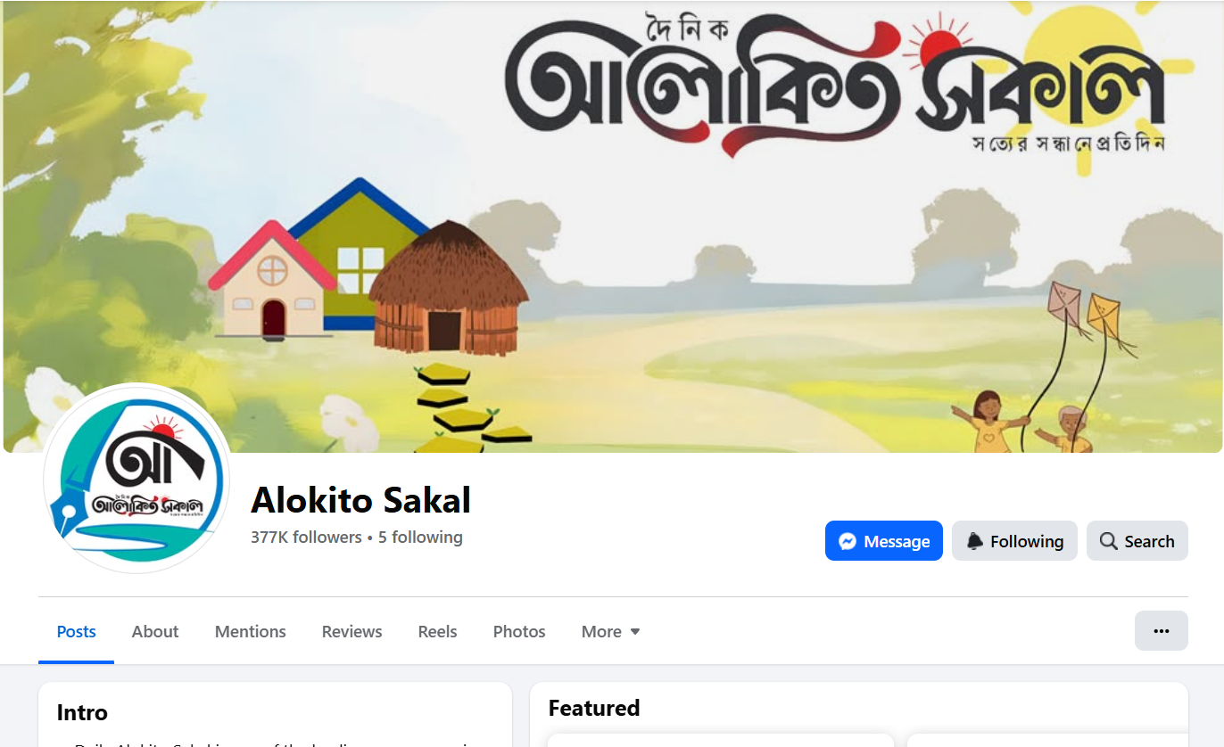This screenshot has width=1224, height=747.
Task: Switch to the Posts tab
Action: click(x=76, y=631)
